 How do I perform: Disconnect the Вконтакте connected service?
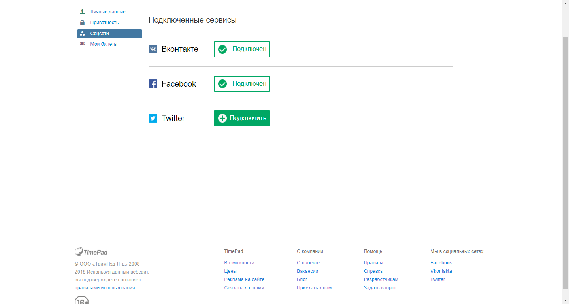[x=242, y=49]
